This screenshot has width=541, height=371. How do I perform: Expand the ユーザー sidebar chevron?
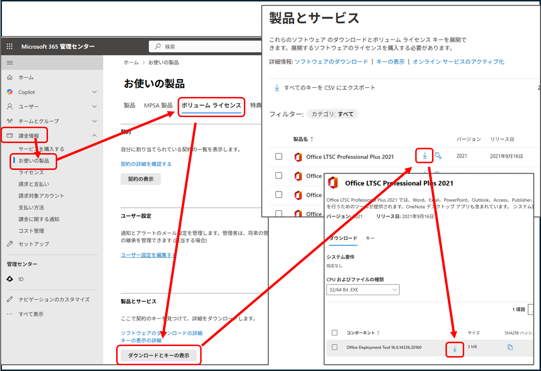pos(95,107)
